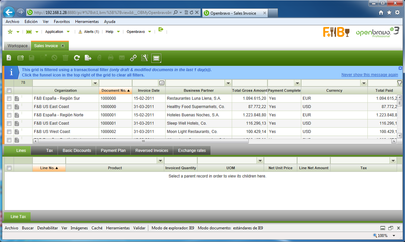
Task: Click the New Document toolbar icon
Action: (9, 58)
